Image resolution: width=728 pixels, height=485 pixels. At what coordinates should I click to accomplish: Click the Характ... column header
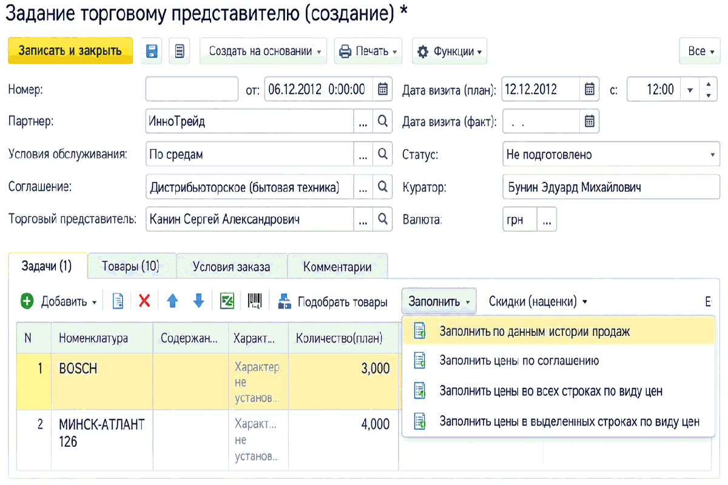[259, 338]
